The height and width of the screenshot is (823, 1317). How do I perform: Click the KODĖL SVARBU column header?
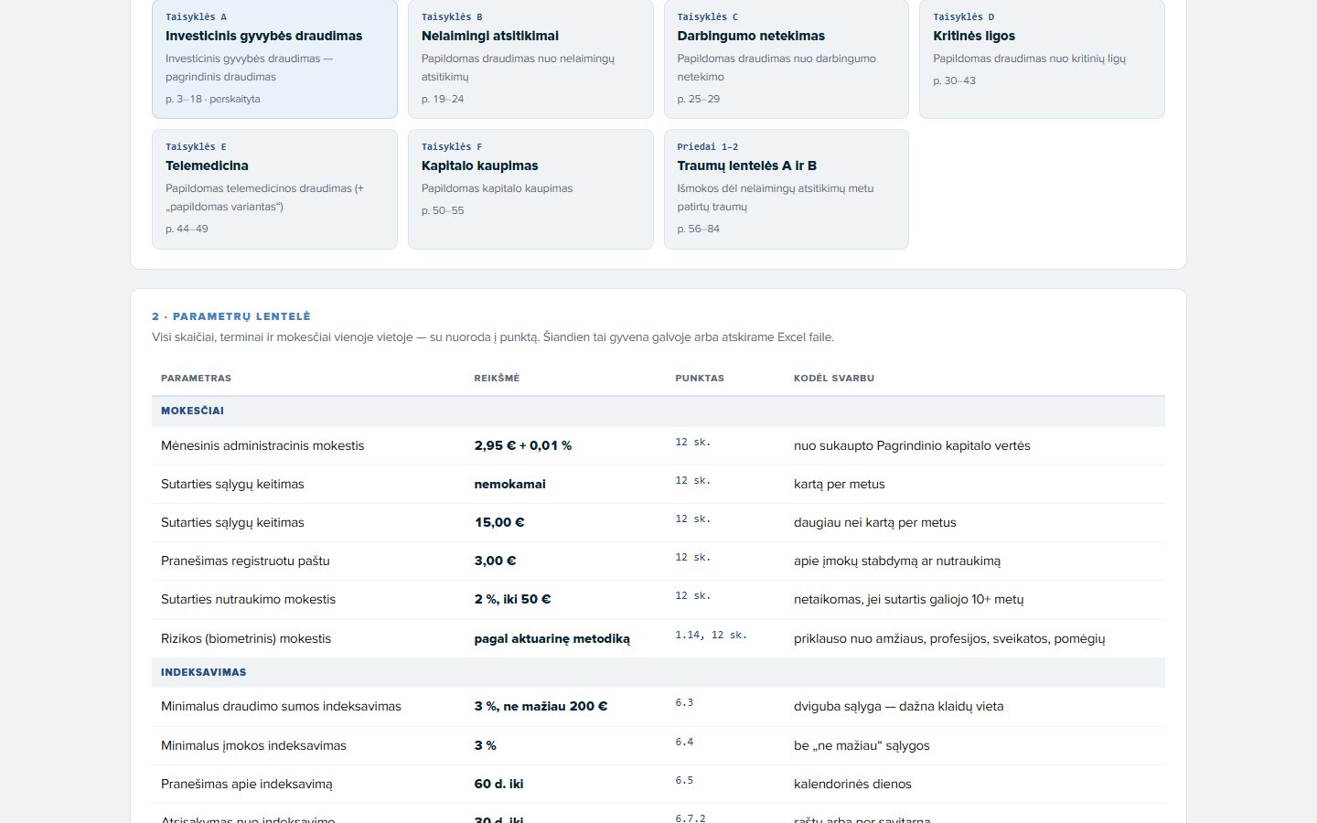pyautogui.click(x=834, y=378)
